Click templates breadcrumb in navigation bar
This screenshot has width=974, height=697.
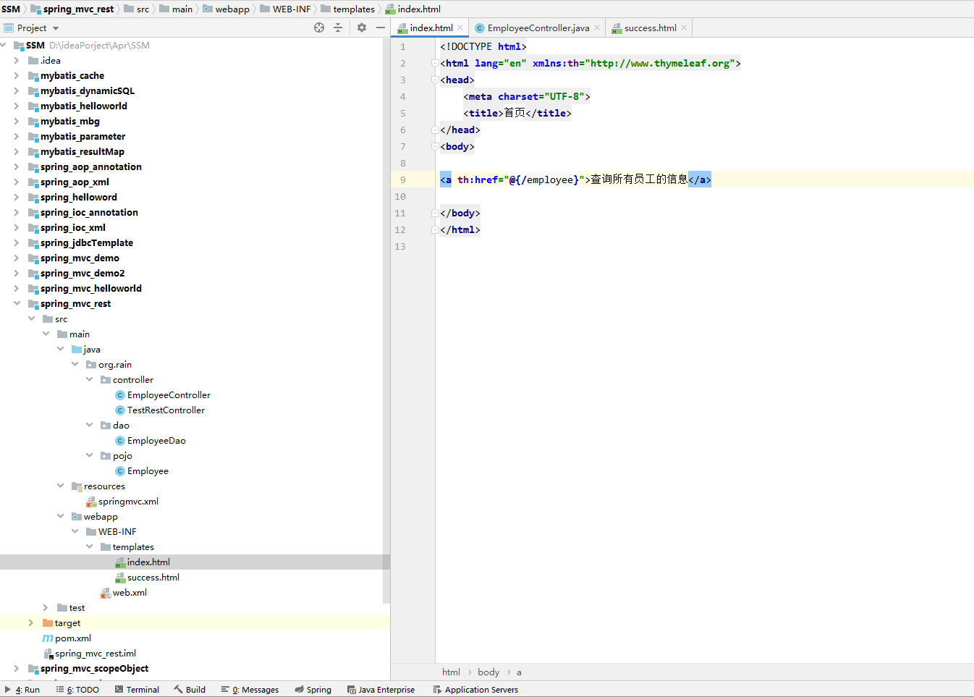348,9
